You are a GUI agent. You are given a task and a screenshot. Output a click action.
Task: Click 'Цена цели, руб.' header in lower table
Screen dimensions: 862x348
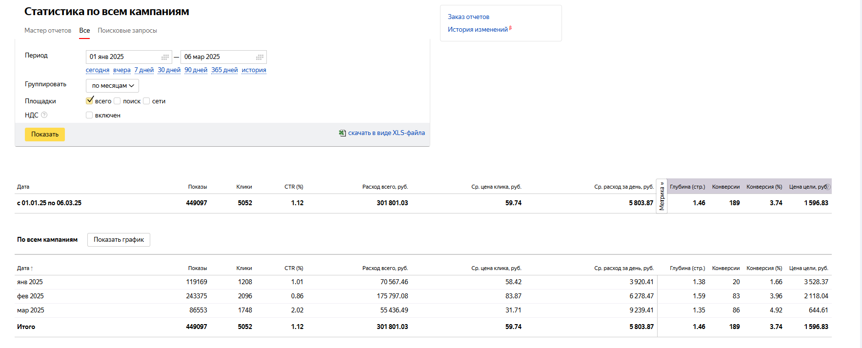[x=809, y=268]
